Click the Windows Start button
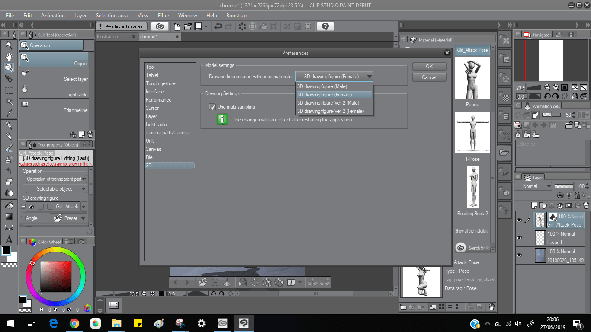Viewport: 591px width, 332px height. [x=10, y=323]
